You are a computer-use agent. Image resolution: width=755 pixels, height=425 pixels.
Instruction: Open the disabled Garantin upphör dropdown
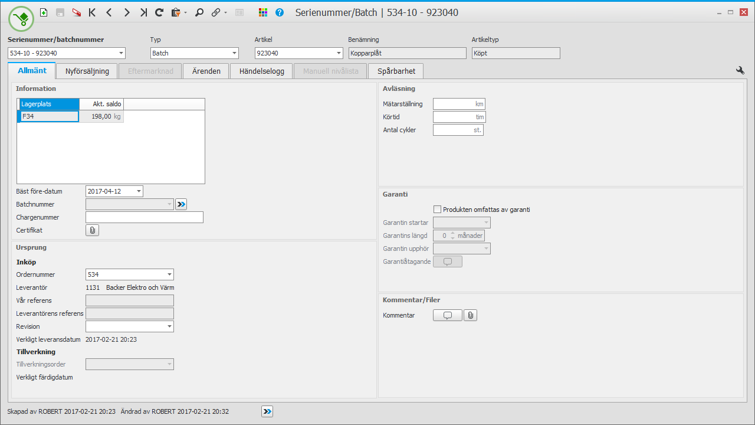coord(486,249)
